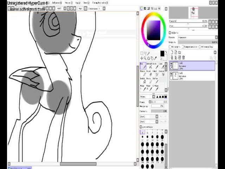Open the Filter (T) menu
This screenshot has width=225, height=169.
coord(69,3)
